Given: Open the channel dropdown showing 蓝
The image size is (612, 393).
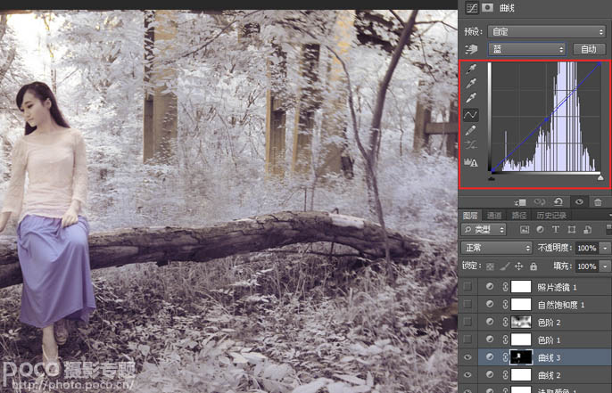Looking at the screenshot, I should [x=528, y=49].
